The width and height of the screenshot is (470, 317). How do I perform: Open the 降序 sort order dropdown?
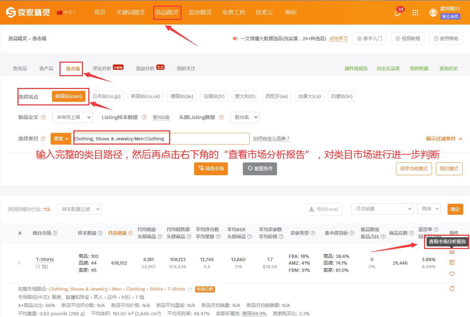click(429, 209)
